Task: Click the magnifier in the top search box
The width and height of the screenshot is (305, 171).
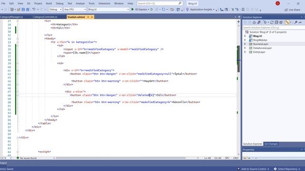Action: 180,3
